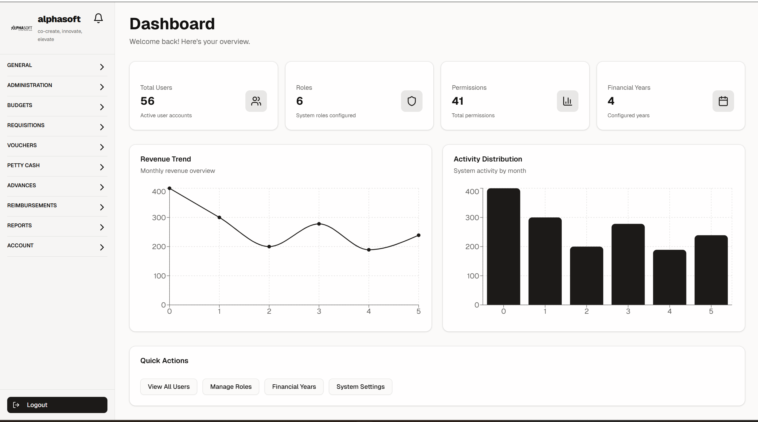
Task: Click the Financial Years calendar icon
Action: click(x=723, y=101)
